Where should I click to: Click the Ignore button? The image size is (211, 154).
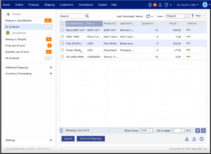click(68, 139)
